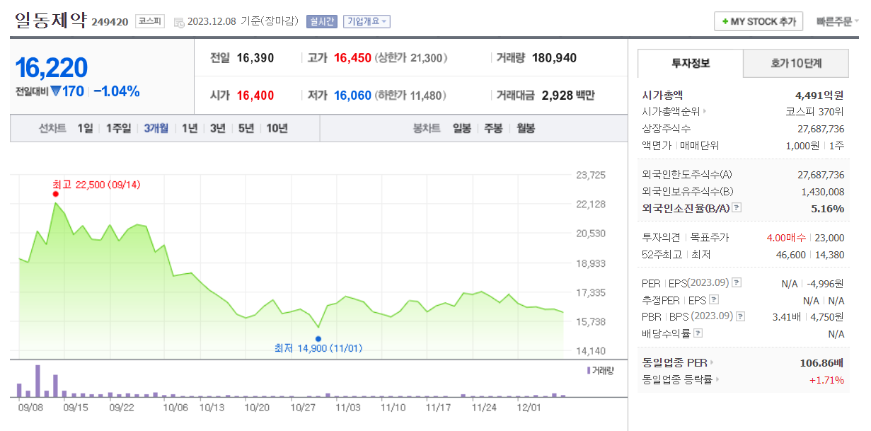Click the 일동제약 stock name heading
871x431 pixels.
(50, 20)
